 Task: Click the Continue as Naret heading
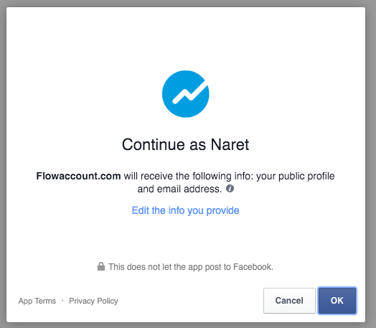click(x=185, y=144)
